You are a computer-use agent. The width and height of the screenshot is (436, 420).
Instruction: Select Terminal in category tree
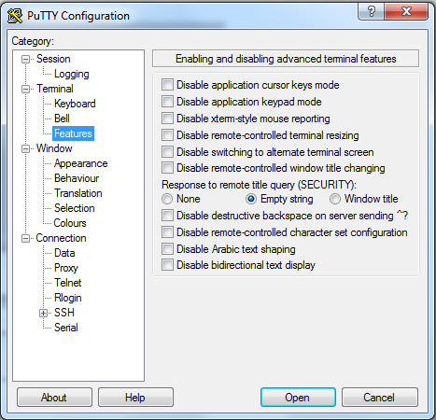click(55, 89)
